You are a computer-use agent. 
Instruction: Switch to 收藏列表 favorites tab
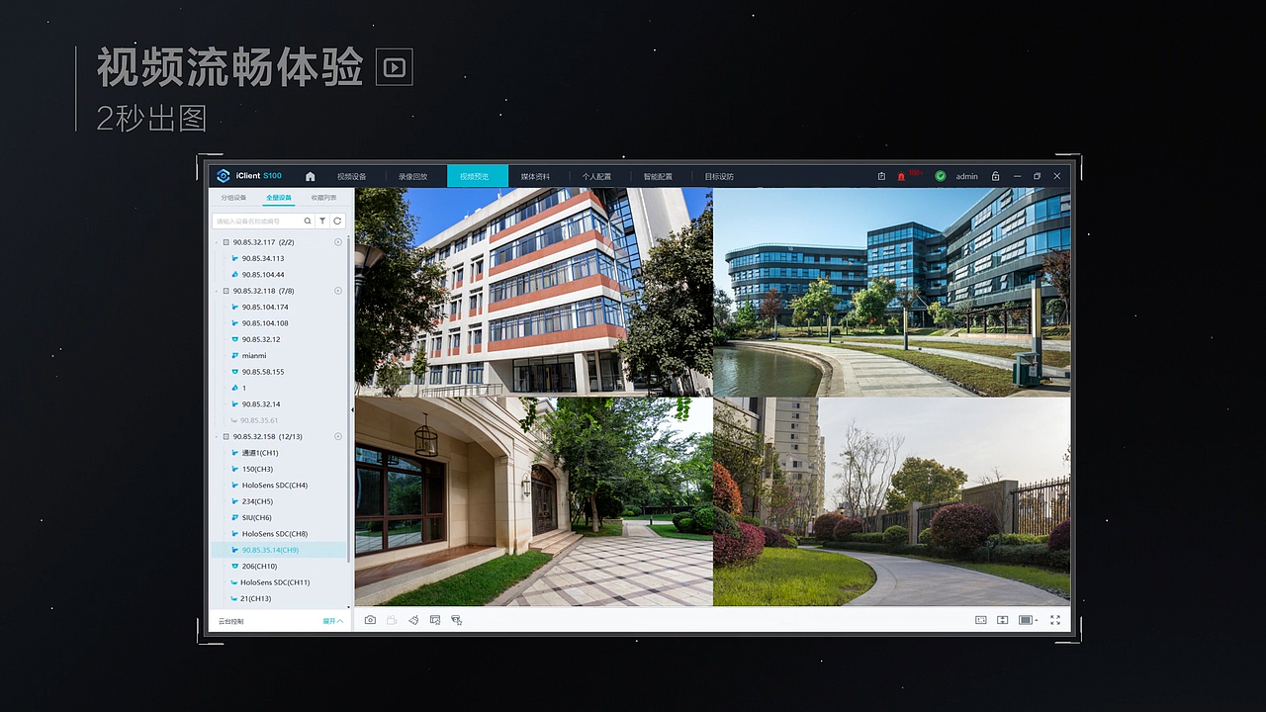323,198
